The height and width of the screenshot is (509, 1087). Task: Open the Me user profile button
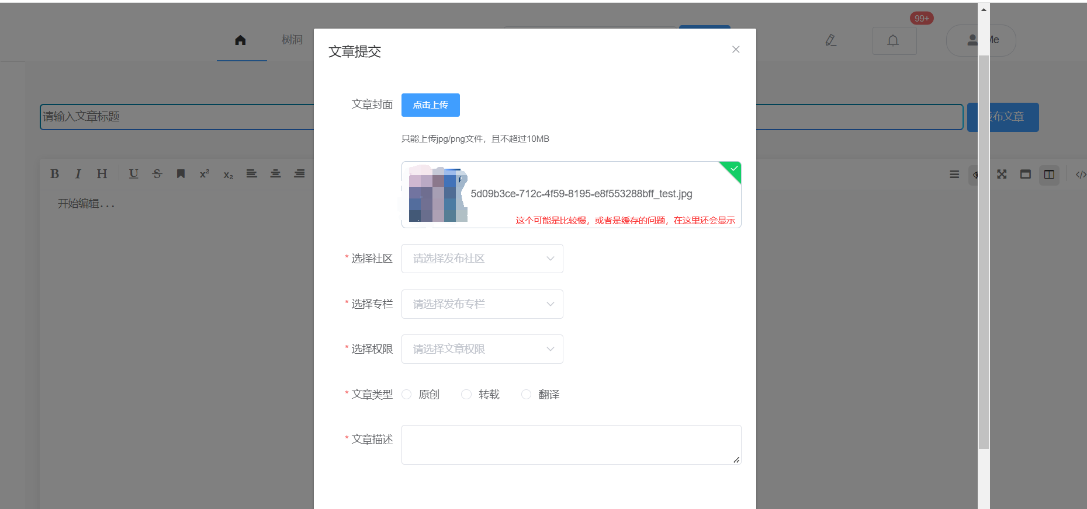(981, 40)
